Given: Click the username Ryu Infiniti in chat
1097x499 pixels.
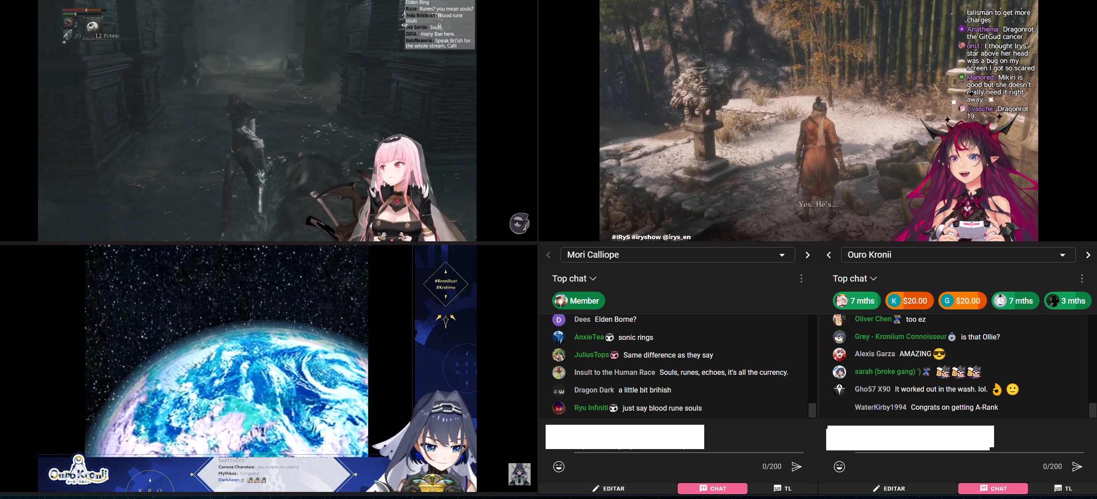Looking at the screenshot, I should pos(591,408).
